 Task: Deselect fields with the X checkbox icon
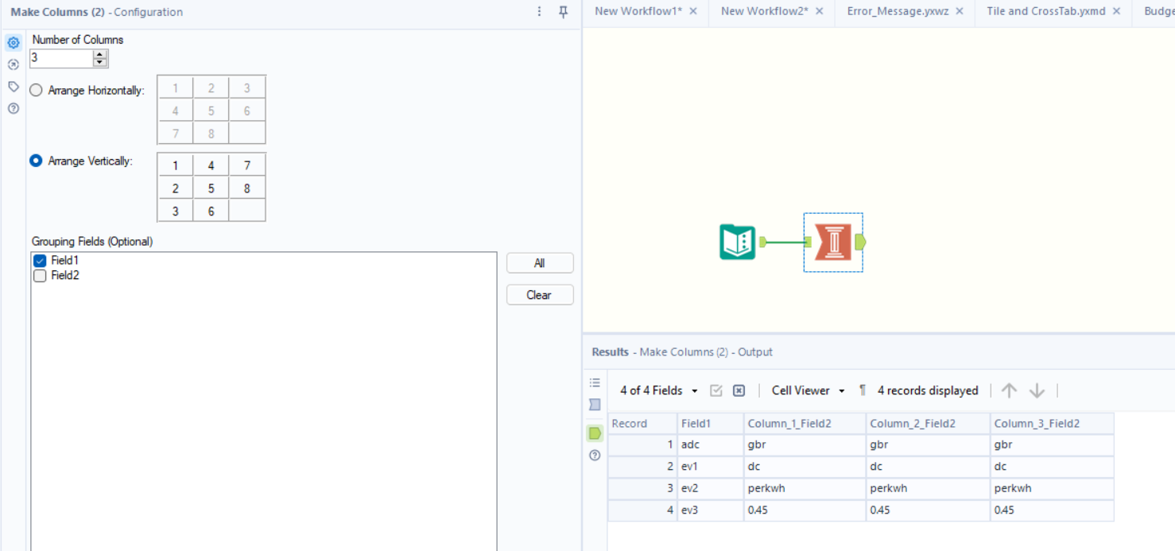[x=738, y=390]
